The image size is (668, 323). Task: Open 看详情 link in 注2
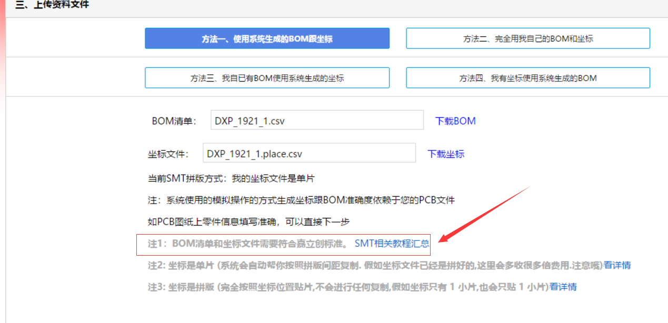(x=617, y=265)
